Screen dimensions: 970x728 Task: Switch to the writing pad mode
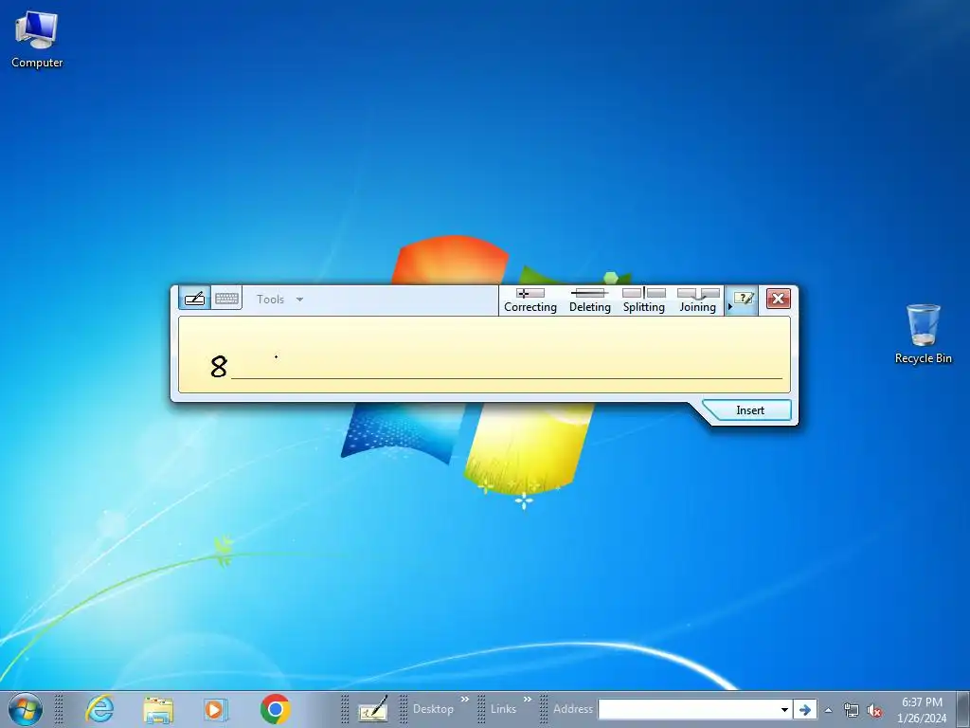tap(195, 299)
